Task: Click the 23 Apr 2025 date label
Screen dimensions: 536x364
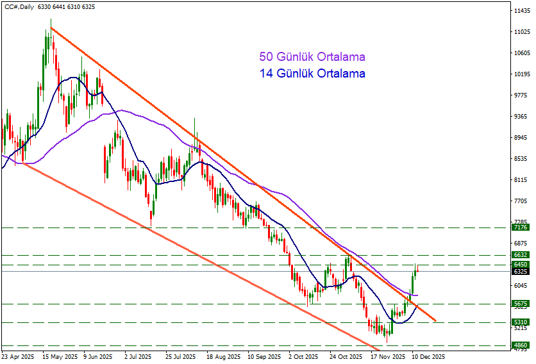Action: (17, 356)
